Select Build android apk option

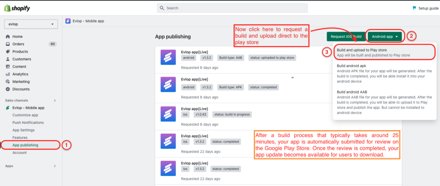click(385, 74)
